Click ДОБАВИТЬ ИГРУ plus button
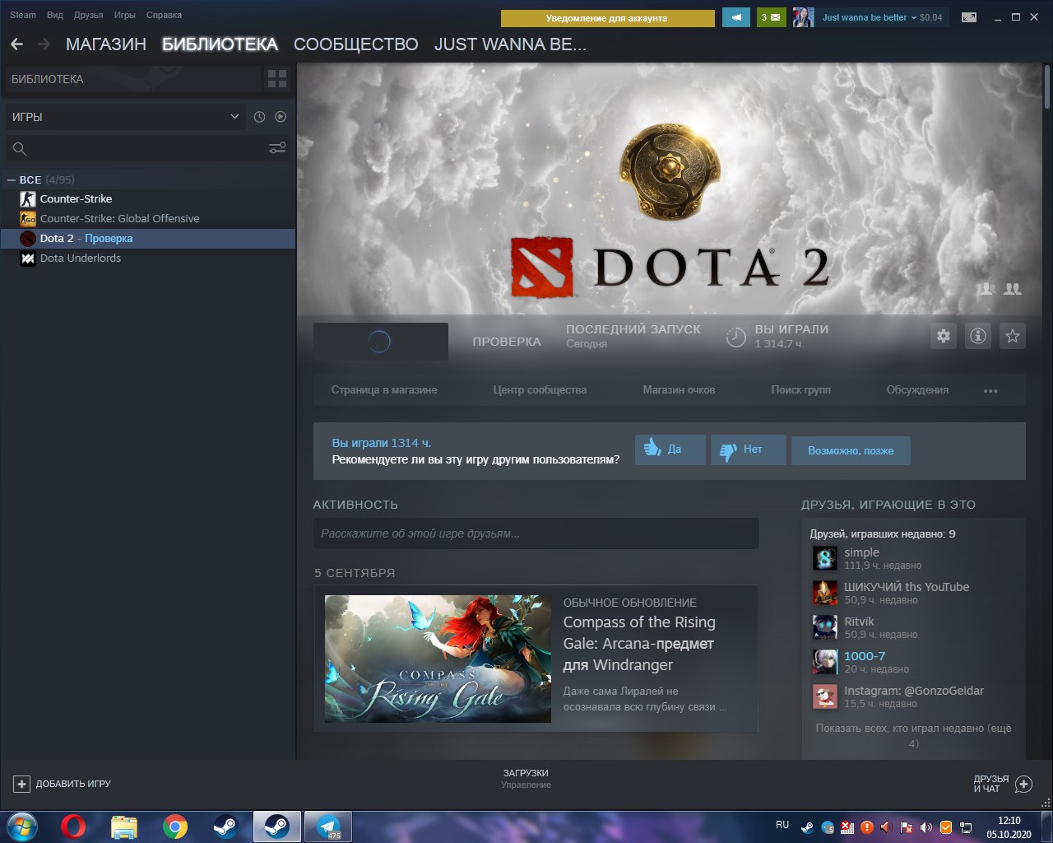1053x843 pixels. click(63, 784)
